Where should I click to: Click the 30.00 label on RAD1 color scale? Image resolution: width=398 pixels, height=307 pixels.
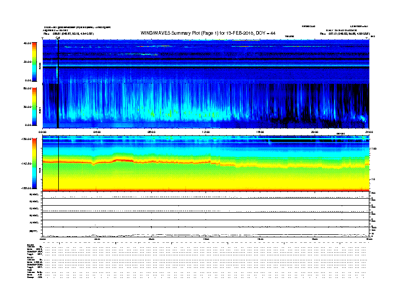(x=27, y=107)
